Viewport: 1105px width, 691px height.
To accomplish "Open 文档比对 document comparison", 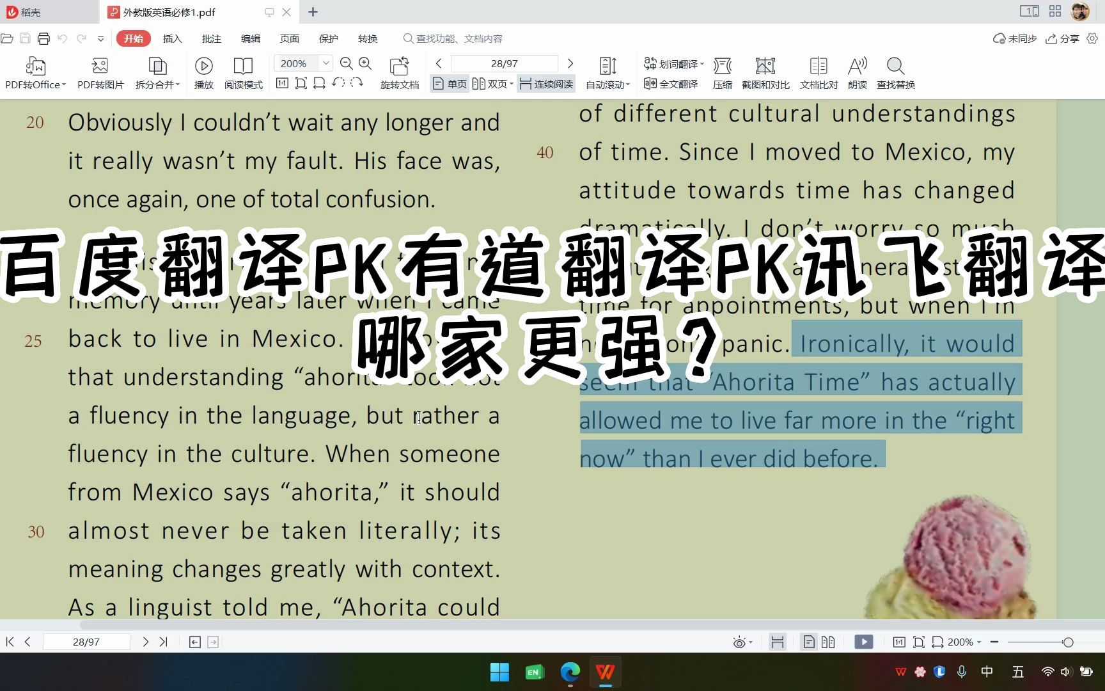I will point(819,73).
